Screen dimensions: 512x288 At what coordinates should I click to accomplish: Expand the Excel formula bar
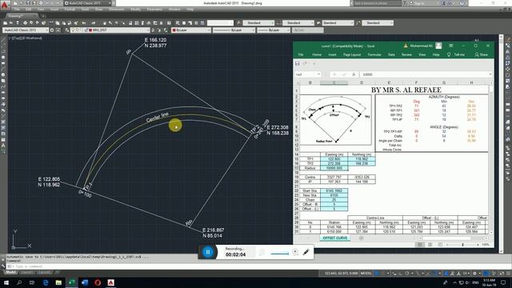[490, 74]
